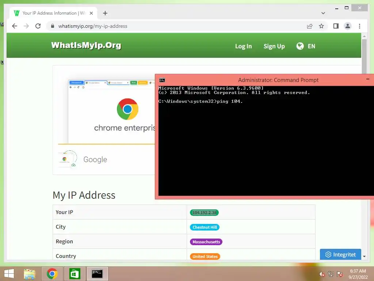This screenshot has height=281, width=374.
Task: Click the Administrator: Command Prompt title bar
Action: pos(264,80)
